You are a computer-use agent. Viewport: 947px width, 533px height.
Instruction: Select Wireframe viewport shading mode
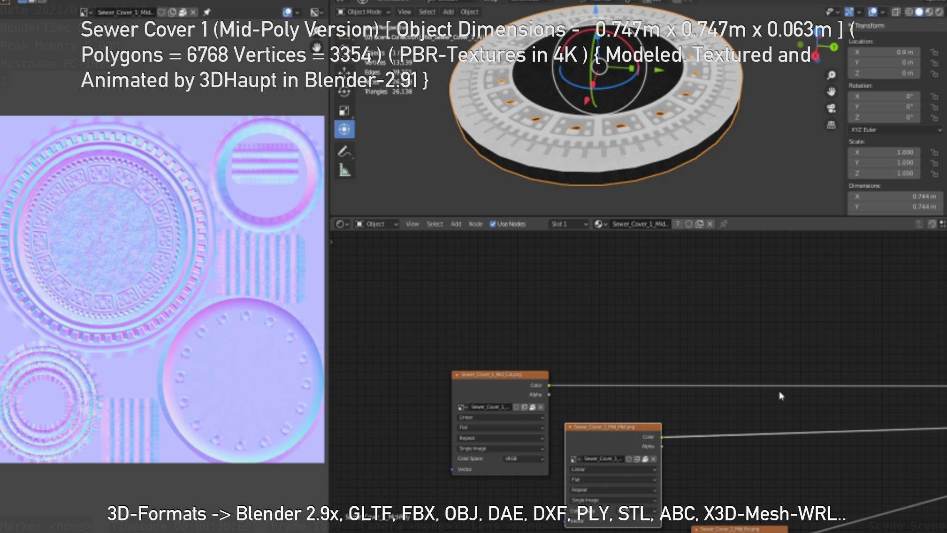coord(909,12)
